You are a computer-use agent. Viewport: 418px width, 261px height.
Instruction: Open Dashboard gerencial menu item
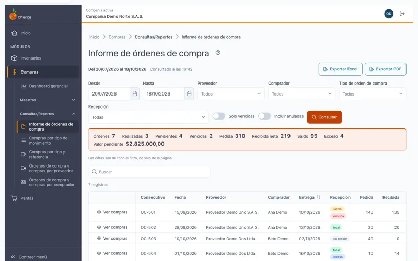coord(48,86)
